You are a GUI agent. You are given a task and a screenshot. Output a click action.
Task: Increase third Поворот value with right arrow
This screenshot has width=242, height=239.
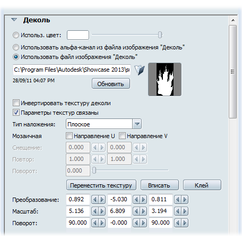[185, 223]
